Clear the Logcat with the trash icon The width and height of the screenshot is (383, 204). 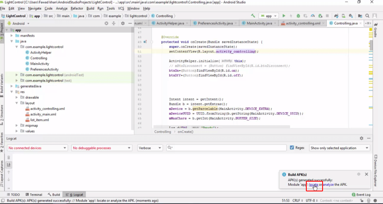point(9,157)
